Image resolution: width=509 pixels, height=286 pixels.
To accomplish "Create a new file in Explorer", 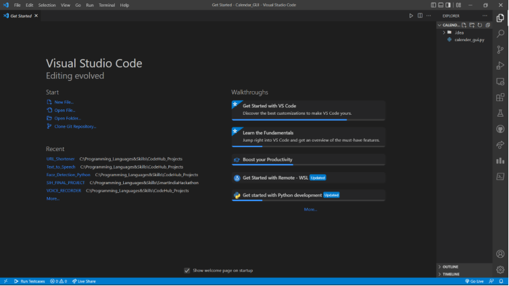I will point(464,25).
